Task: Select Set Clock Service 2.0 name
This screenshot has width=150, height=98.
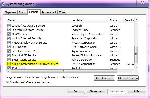Action: click(x=24, y=51)
